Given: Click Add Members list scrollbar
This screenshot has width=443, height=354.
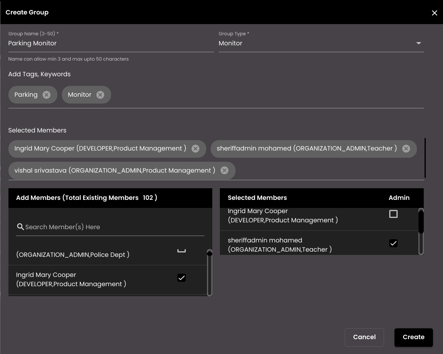Looking at the screenshot, I should 209,273.
